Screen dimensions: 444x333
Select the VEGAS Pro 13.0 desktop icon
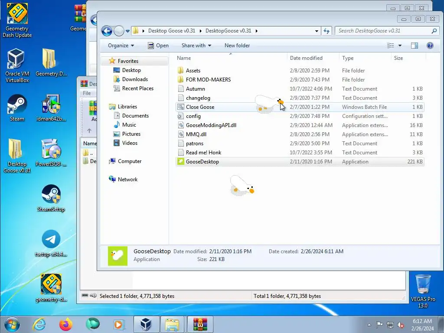point(423,291)
